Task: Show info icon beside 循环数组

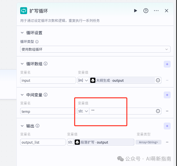Action: 46,64
